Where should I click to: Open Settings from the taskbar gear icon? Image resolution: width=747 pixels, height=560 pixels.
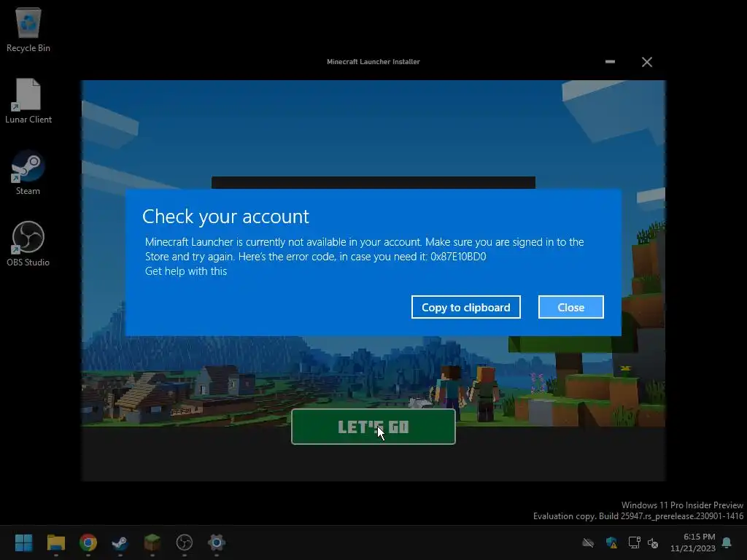216,542
